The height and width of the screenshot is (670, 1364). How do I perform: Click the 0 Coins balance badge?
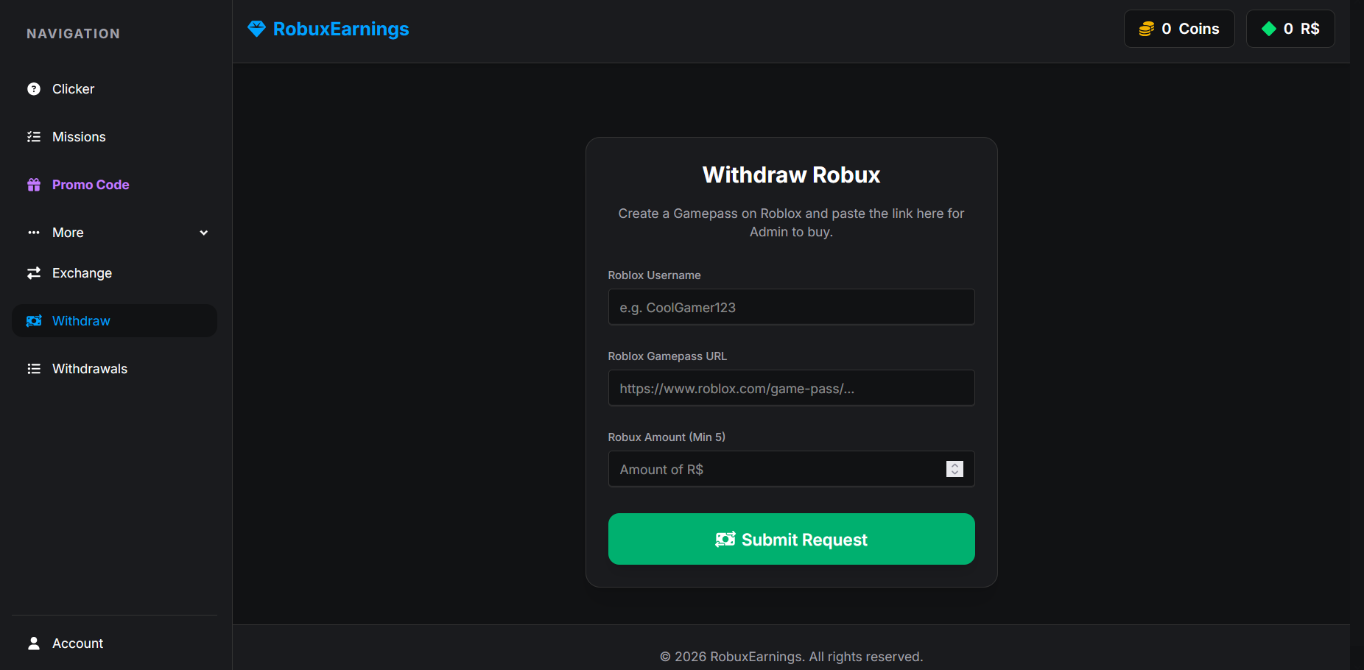click(1179, 29)
